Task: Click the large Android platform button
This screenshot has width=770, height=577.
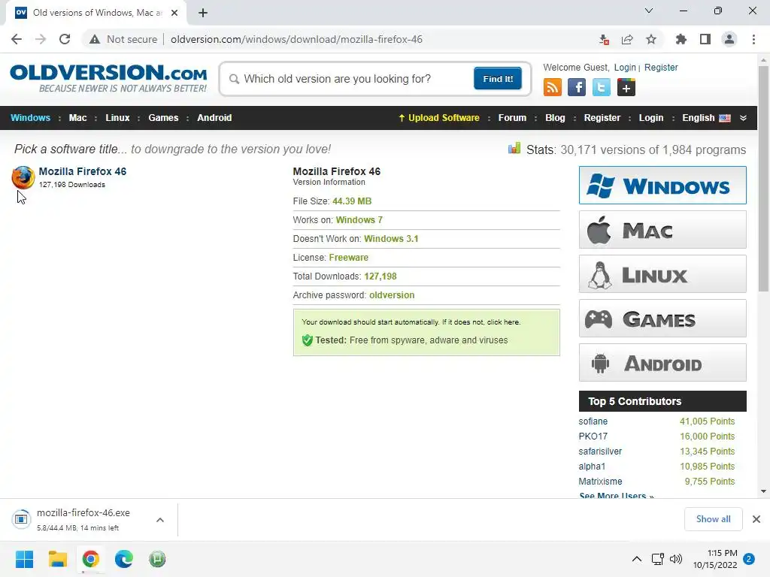Action: (662, 363)
